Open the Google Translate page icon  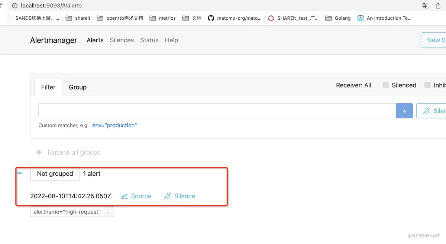point(425,6)
